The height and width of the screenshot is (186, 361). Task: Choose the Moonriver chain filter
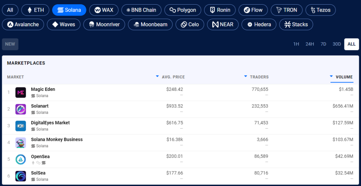pyautogui.click(x=104, y=24)
